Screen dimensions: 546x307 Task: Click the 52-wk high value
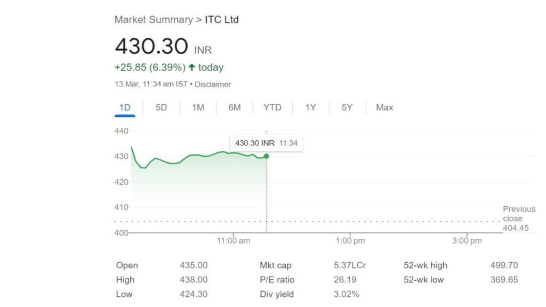[504, 265]
